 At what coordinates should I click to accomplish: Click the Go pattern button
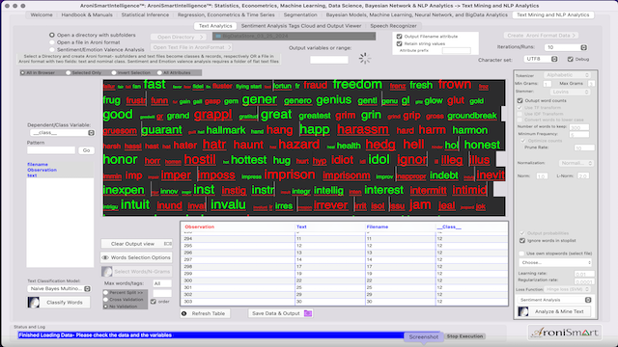pyautogui.click(x=86, y=150)
